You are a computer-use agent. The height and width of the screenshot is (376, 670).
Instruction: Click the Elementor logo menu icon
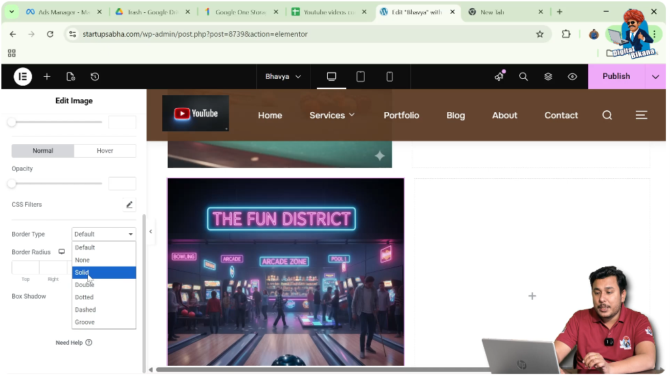[x=22, y=77]
